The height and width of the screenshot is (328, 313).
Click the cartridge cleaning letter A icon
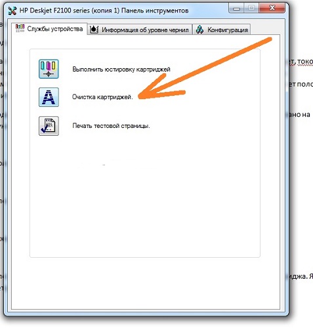(49, 97)
